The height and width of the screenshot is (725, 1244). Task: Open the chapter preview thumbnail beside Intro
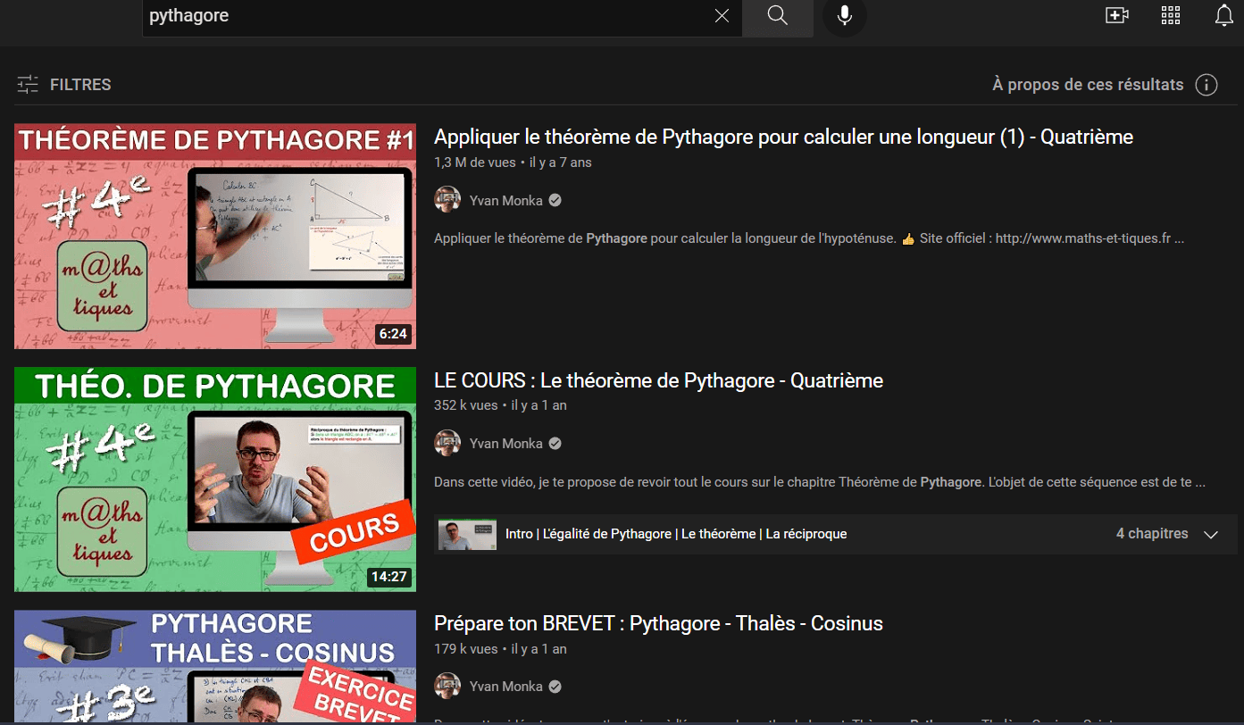tap(467, 534)
